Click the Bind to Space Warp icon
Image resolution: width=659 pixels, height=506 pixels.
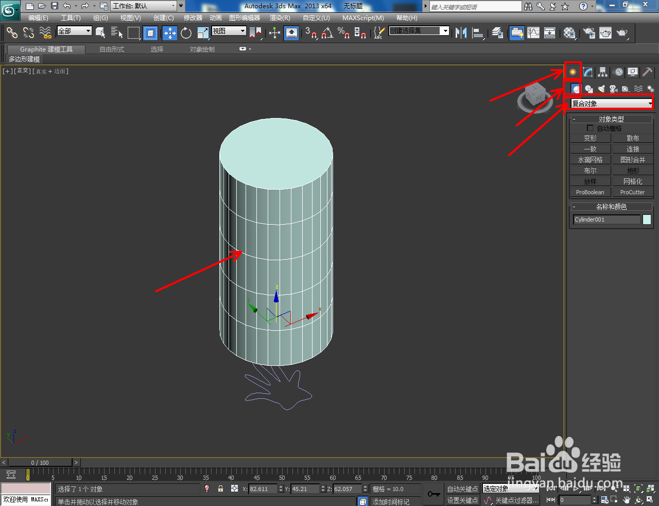pos(45,33)
